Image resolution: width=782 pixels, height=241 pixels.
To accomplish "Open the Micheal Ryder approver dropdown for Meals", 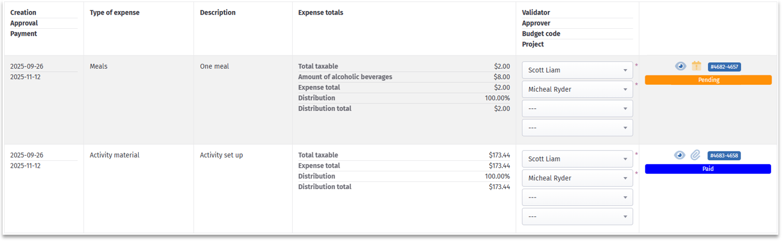I will tap(577, 90).
